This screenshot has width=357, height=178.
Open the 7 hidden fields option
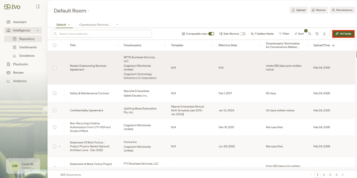pyautogui.click(x=262, y=34)
